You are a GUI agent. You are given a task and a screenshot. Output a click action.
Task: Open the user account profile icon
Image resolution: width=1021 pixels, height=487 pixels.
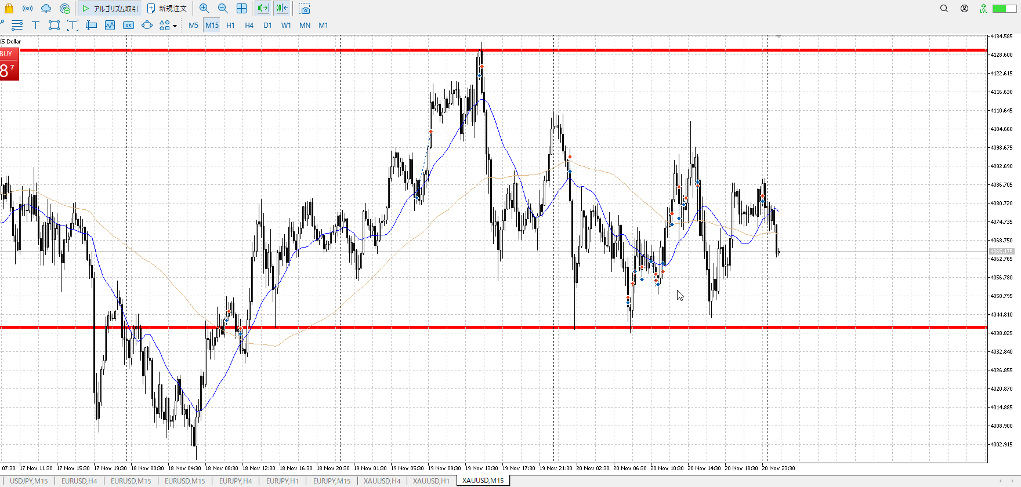coord(964,9)
